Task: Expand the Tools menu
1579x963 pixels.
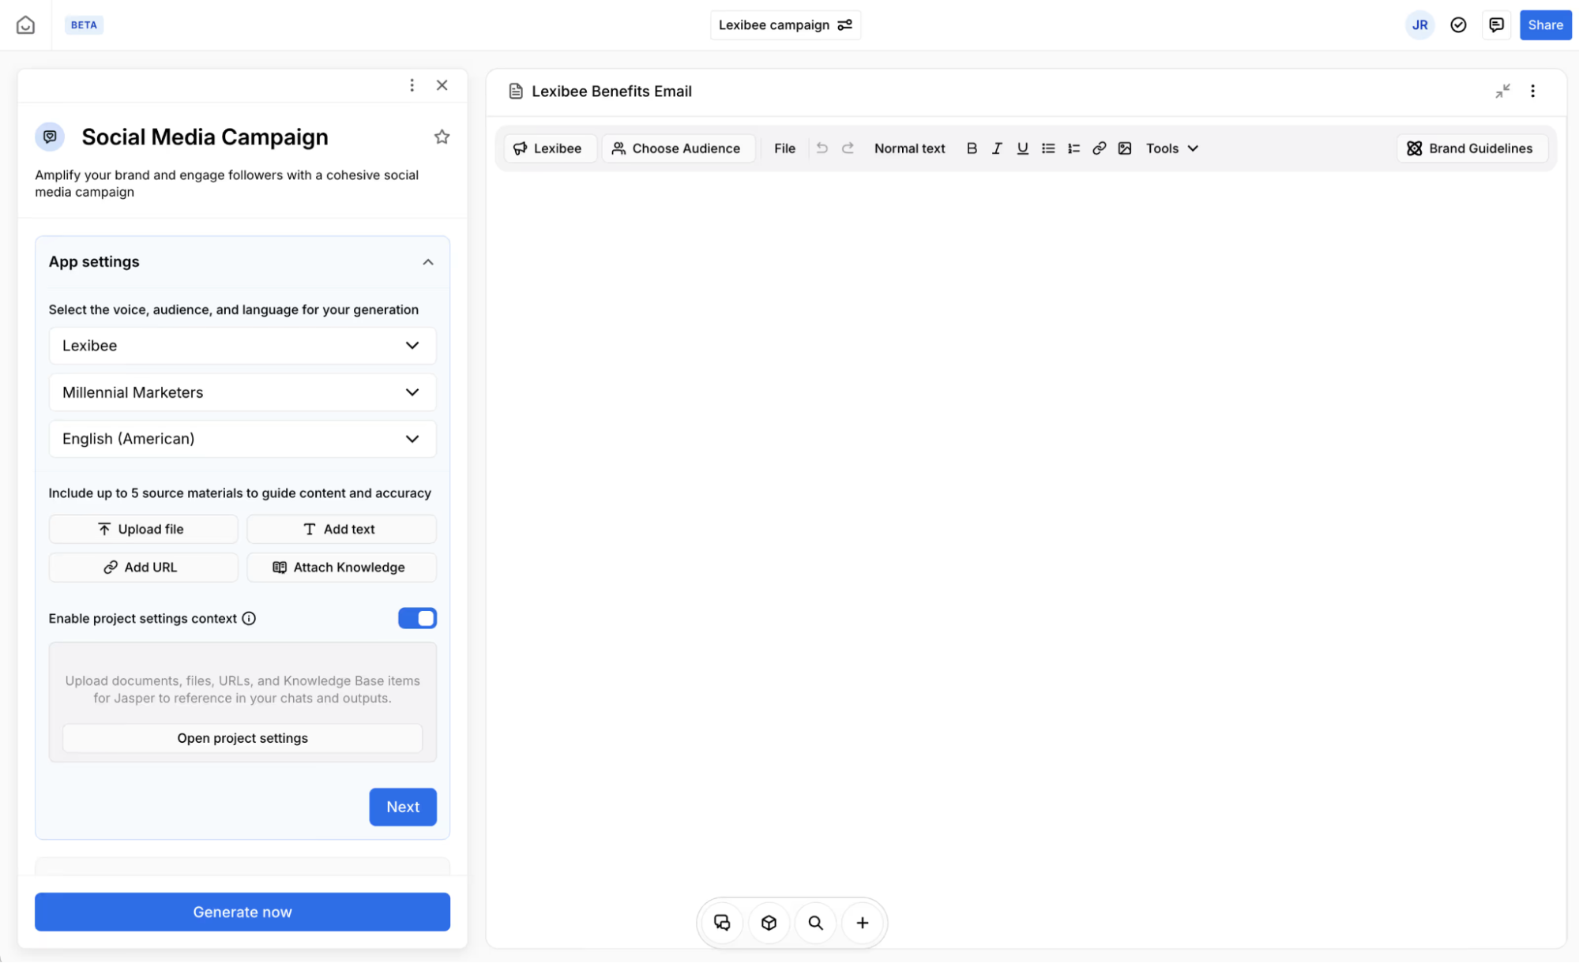Action: [1171, 148]
